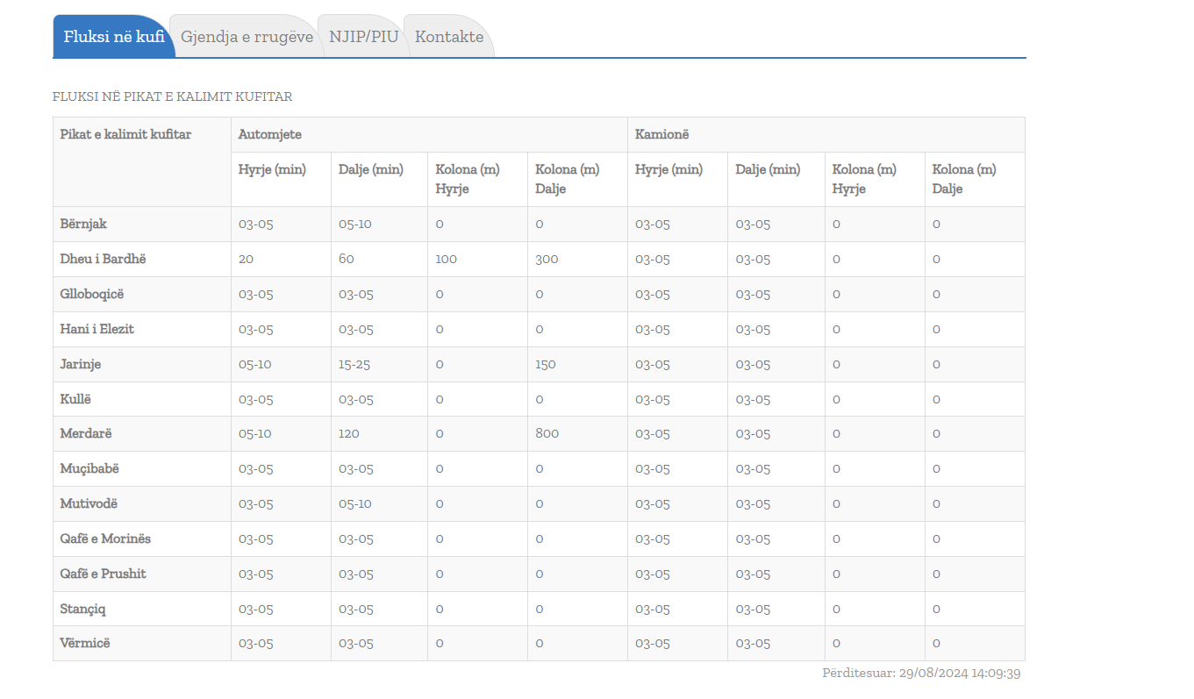Click Qafë e Prushit row label

click(104, 574)
